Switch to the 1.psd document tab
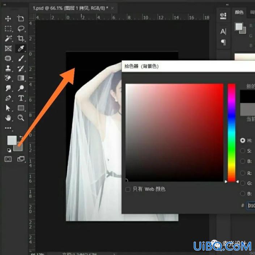Image resolution: width=255 pixels, height=255 pixels. 70,8
